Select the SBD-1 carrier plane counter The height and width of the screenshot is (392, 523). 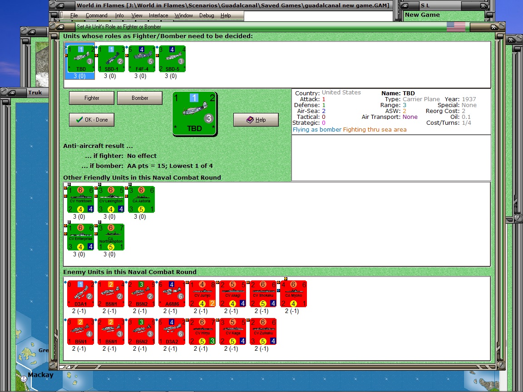(x=111, y=59)
